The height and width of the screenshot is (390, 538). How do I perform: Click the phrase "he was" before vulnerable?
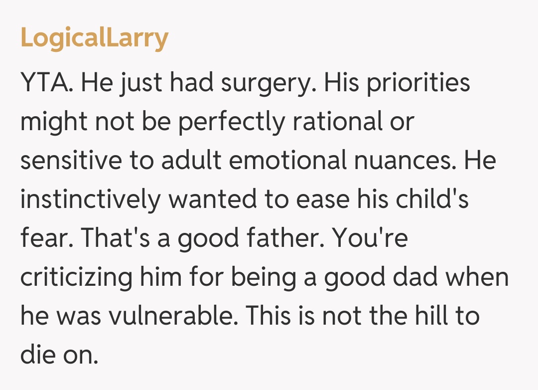click(56, 316)
